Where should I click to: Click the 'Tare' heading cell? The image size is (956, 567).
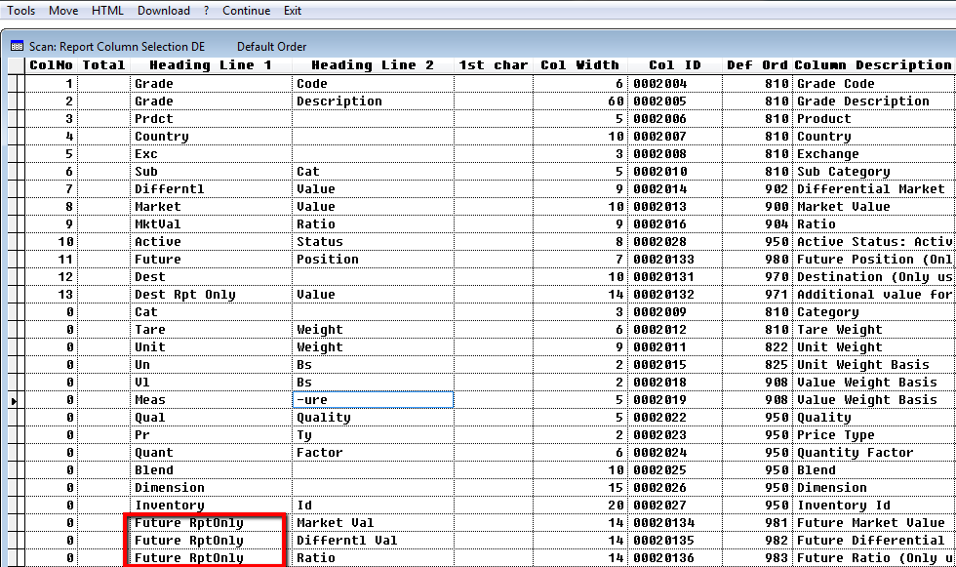coord(211,330)
